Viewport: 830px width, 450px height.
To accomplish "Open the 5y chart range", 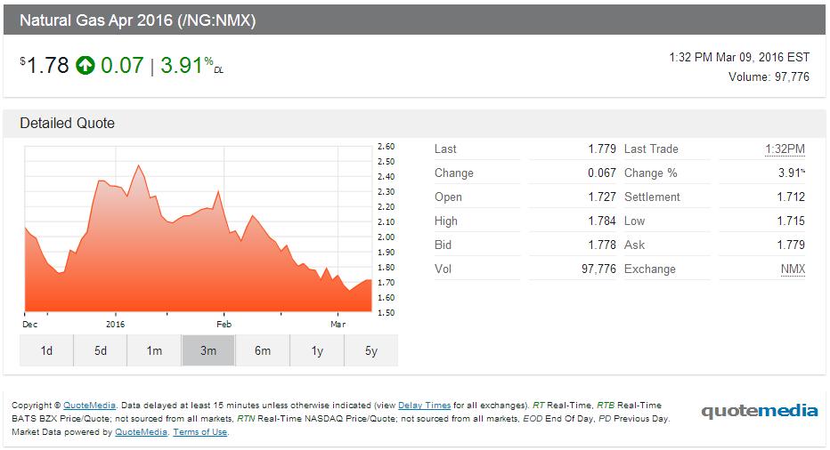I will click(371, 351).
